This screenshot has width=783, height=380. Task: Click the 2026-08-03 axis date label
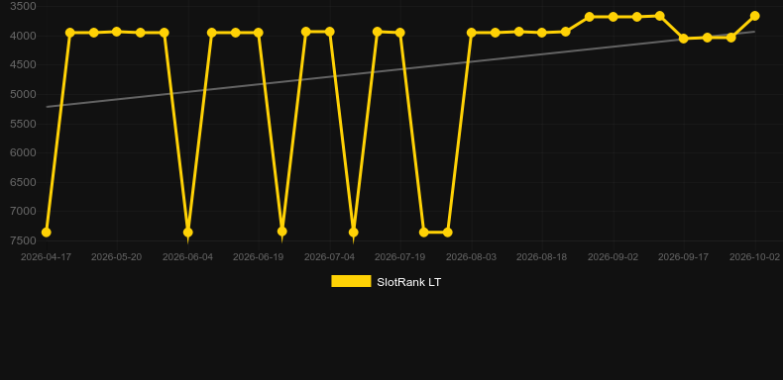click(472, 257)
